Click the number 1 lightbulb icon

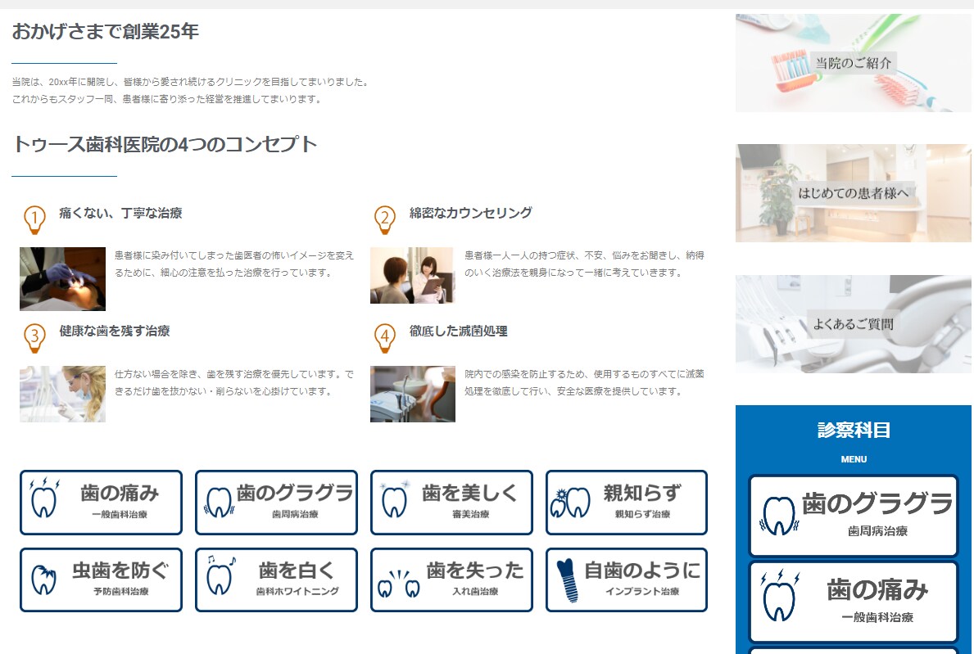pyautogui.click(x=34, y=219)
